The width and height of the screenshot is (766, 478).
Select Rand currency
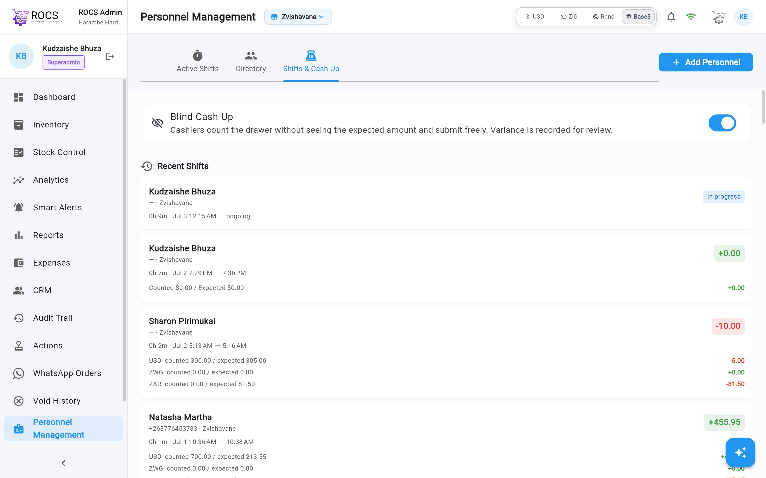[x=603, y=17]
